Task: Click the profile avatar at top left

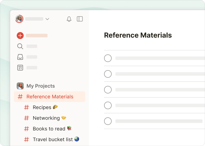Action: [19, 19]
